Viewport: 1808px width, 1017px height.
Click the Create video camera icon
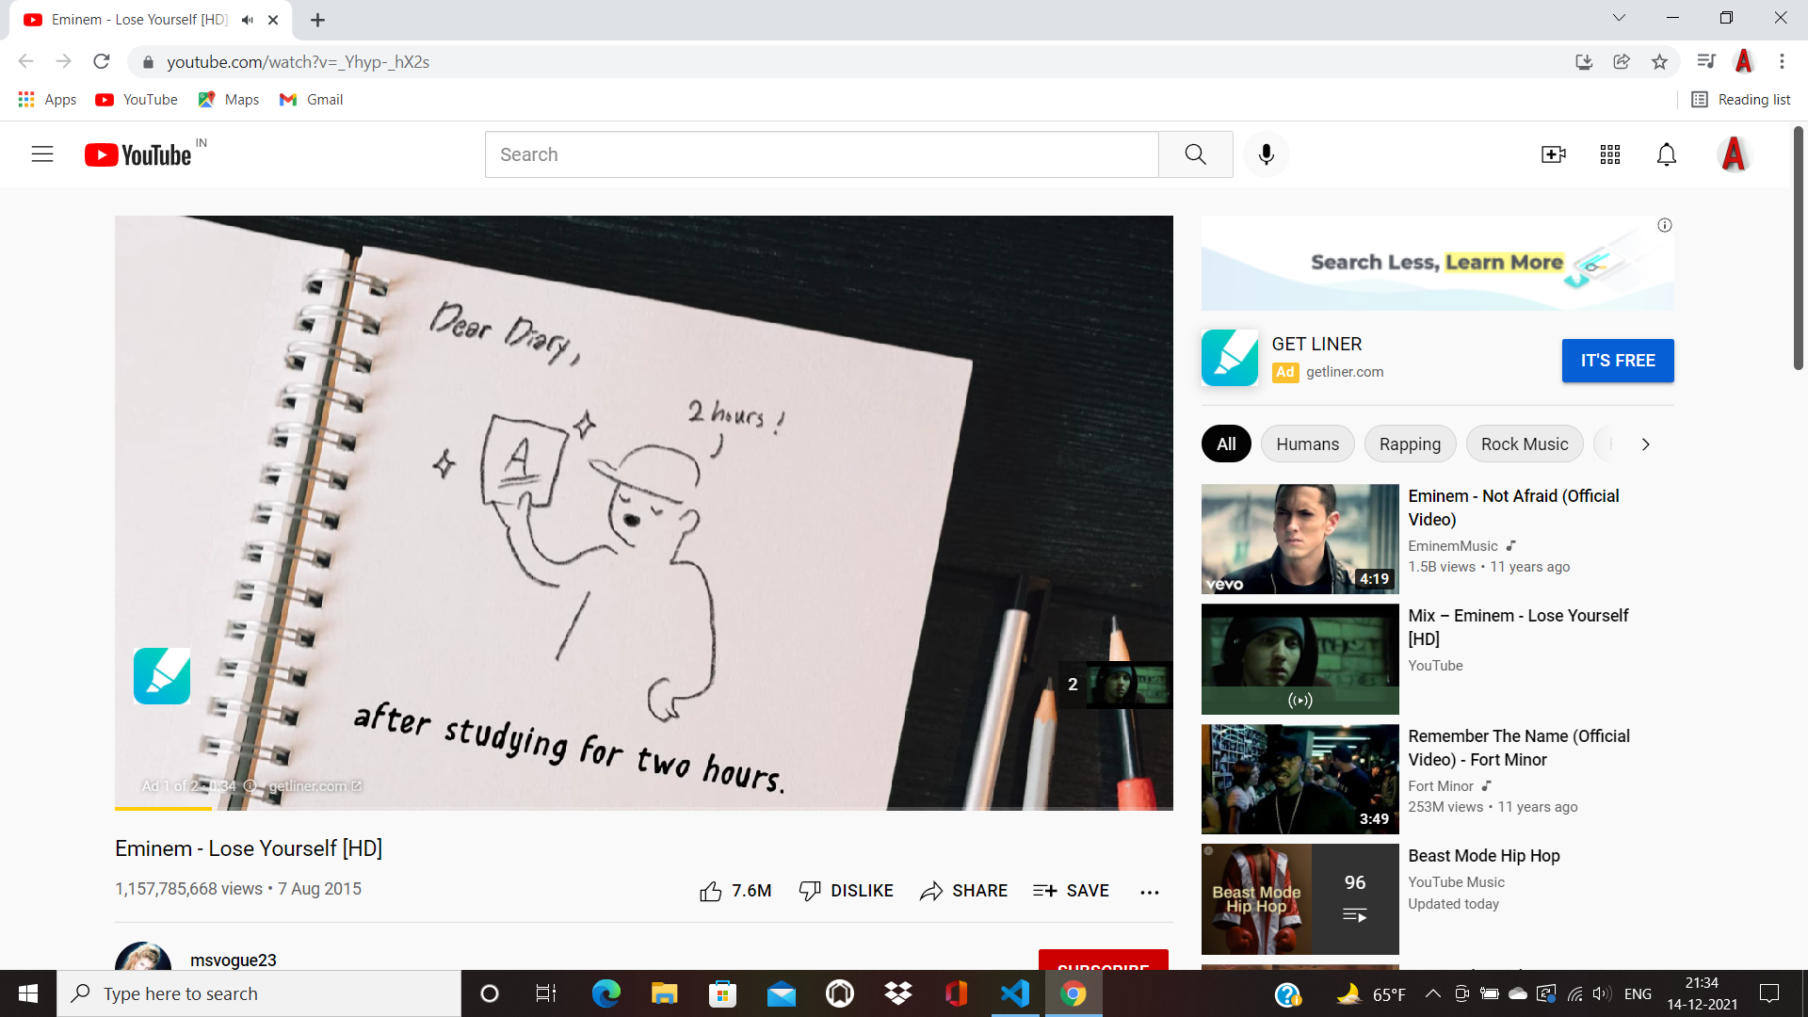point(1553,154)
